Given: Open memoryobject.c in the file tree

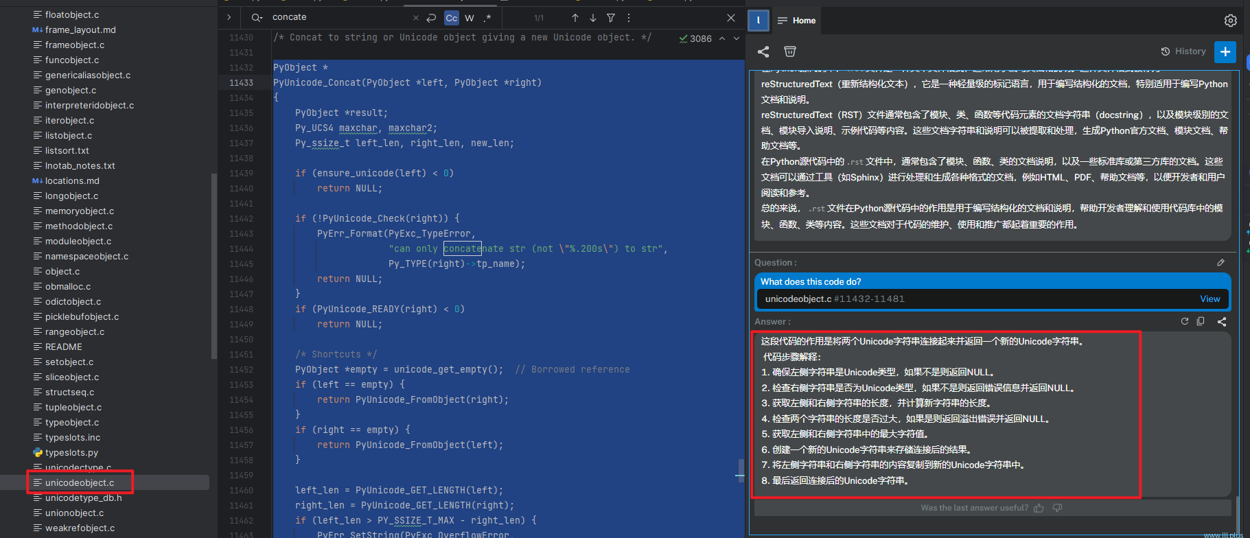Looking at the screenshot, I should [x=80, y=211].
